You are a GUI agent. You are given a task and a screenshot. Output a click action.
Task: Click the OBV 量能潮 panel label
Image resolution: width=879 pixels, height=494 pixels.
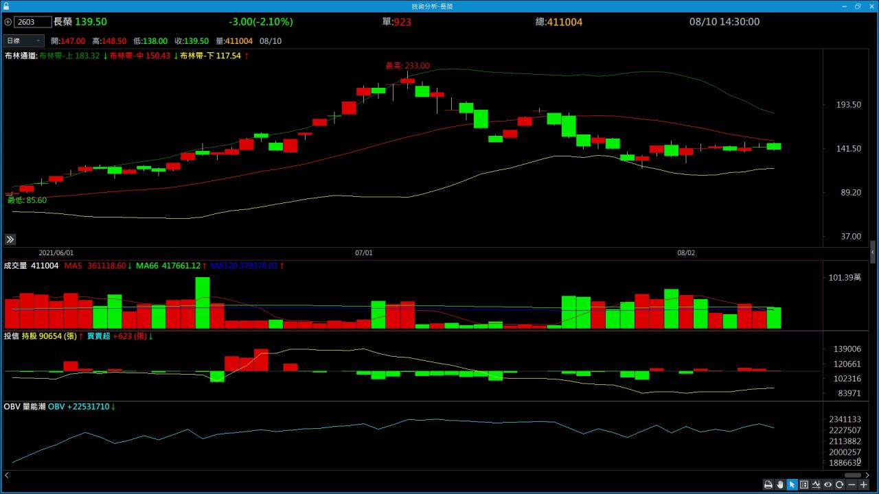(25, 407)
